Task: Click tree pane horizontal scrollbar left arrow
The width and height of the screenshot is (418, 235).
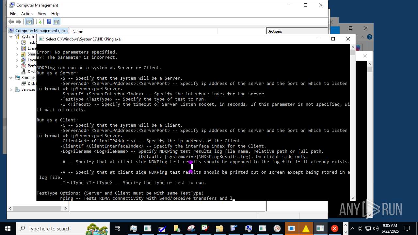Action: click(x=10, y=208)
